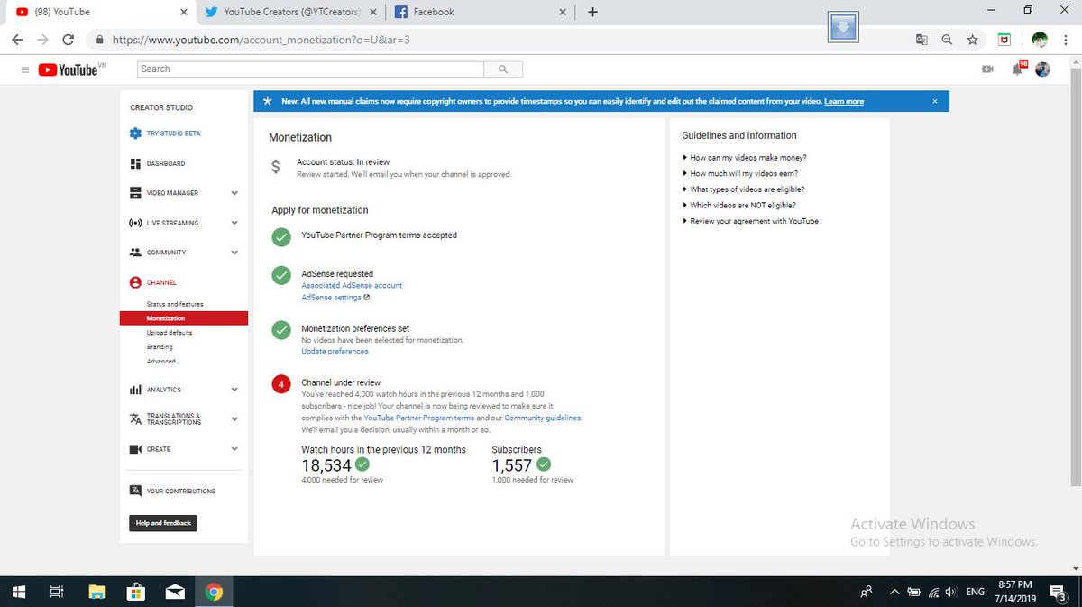Open the Microsoft Store taskbar icon
The width and height of the screenshot is (1082, 607).
136,593
